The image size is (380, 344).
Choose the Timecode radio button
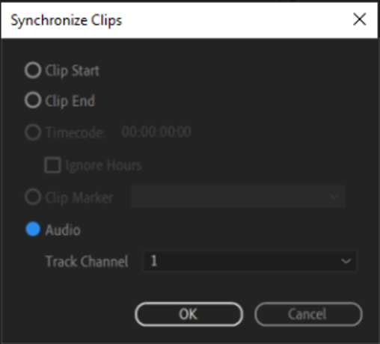click(x=33, y=132)
